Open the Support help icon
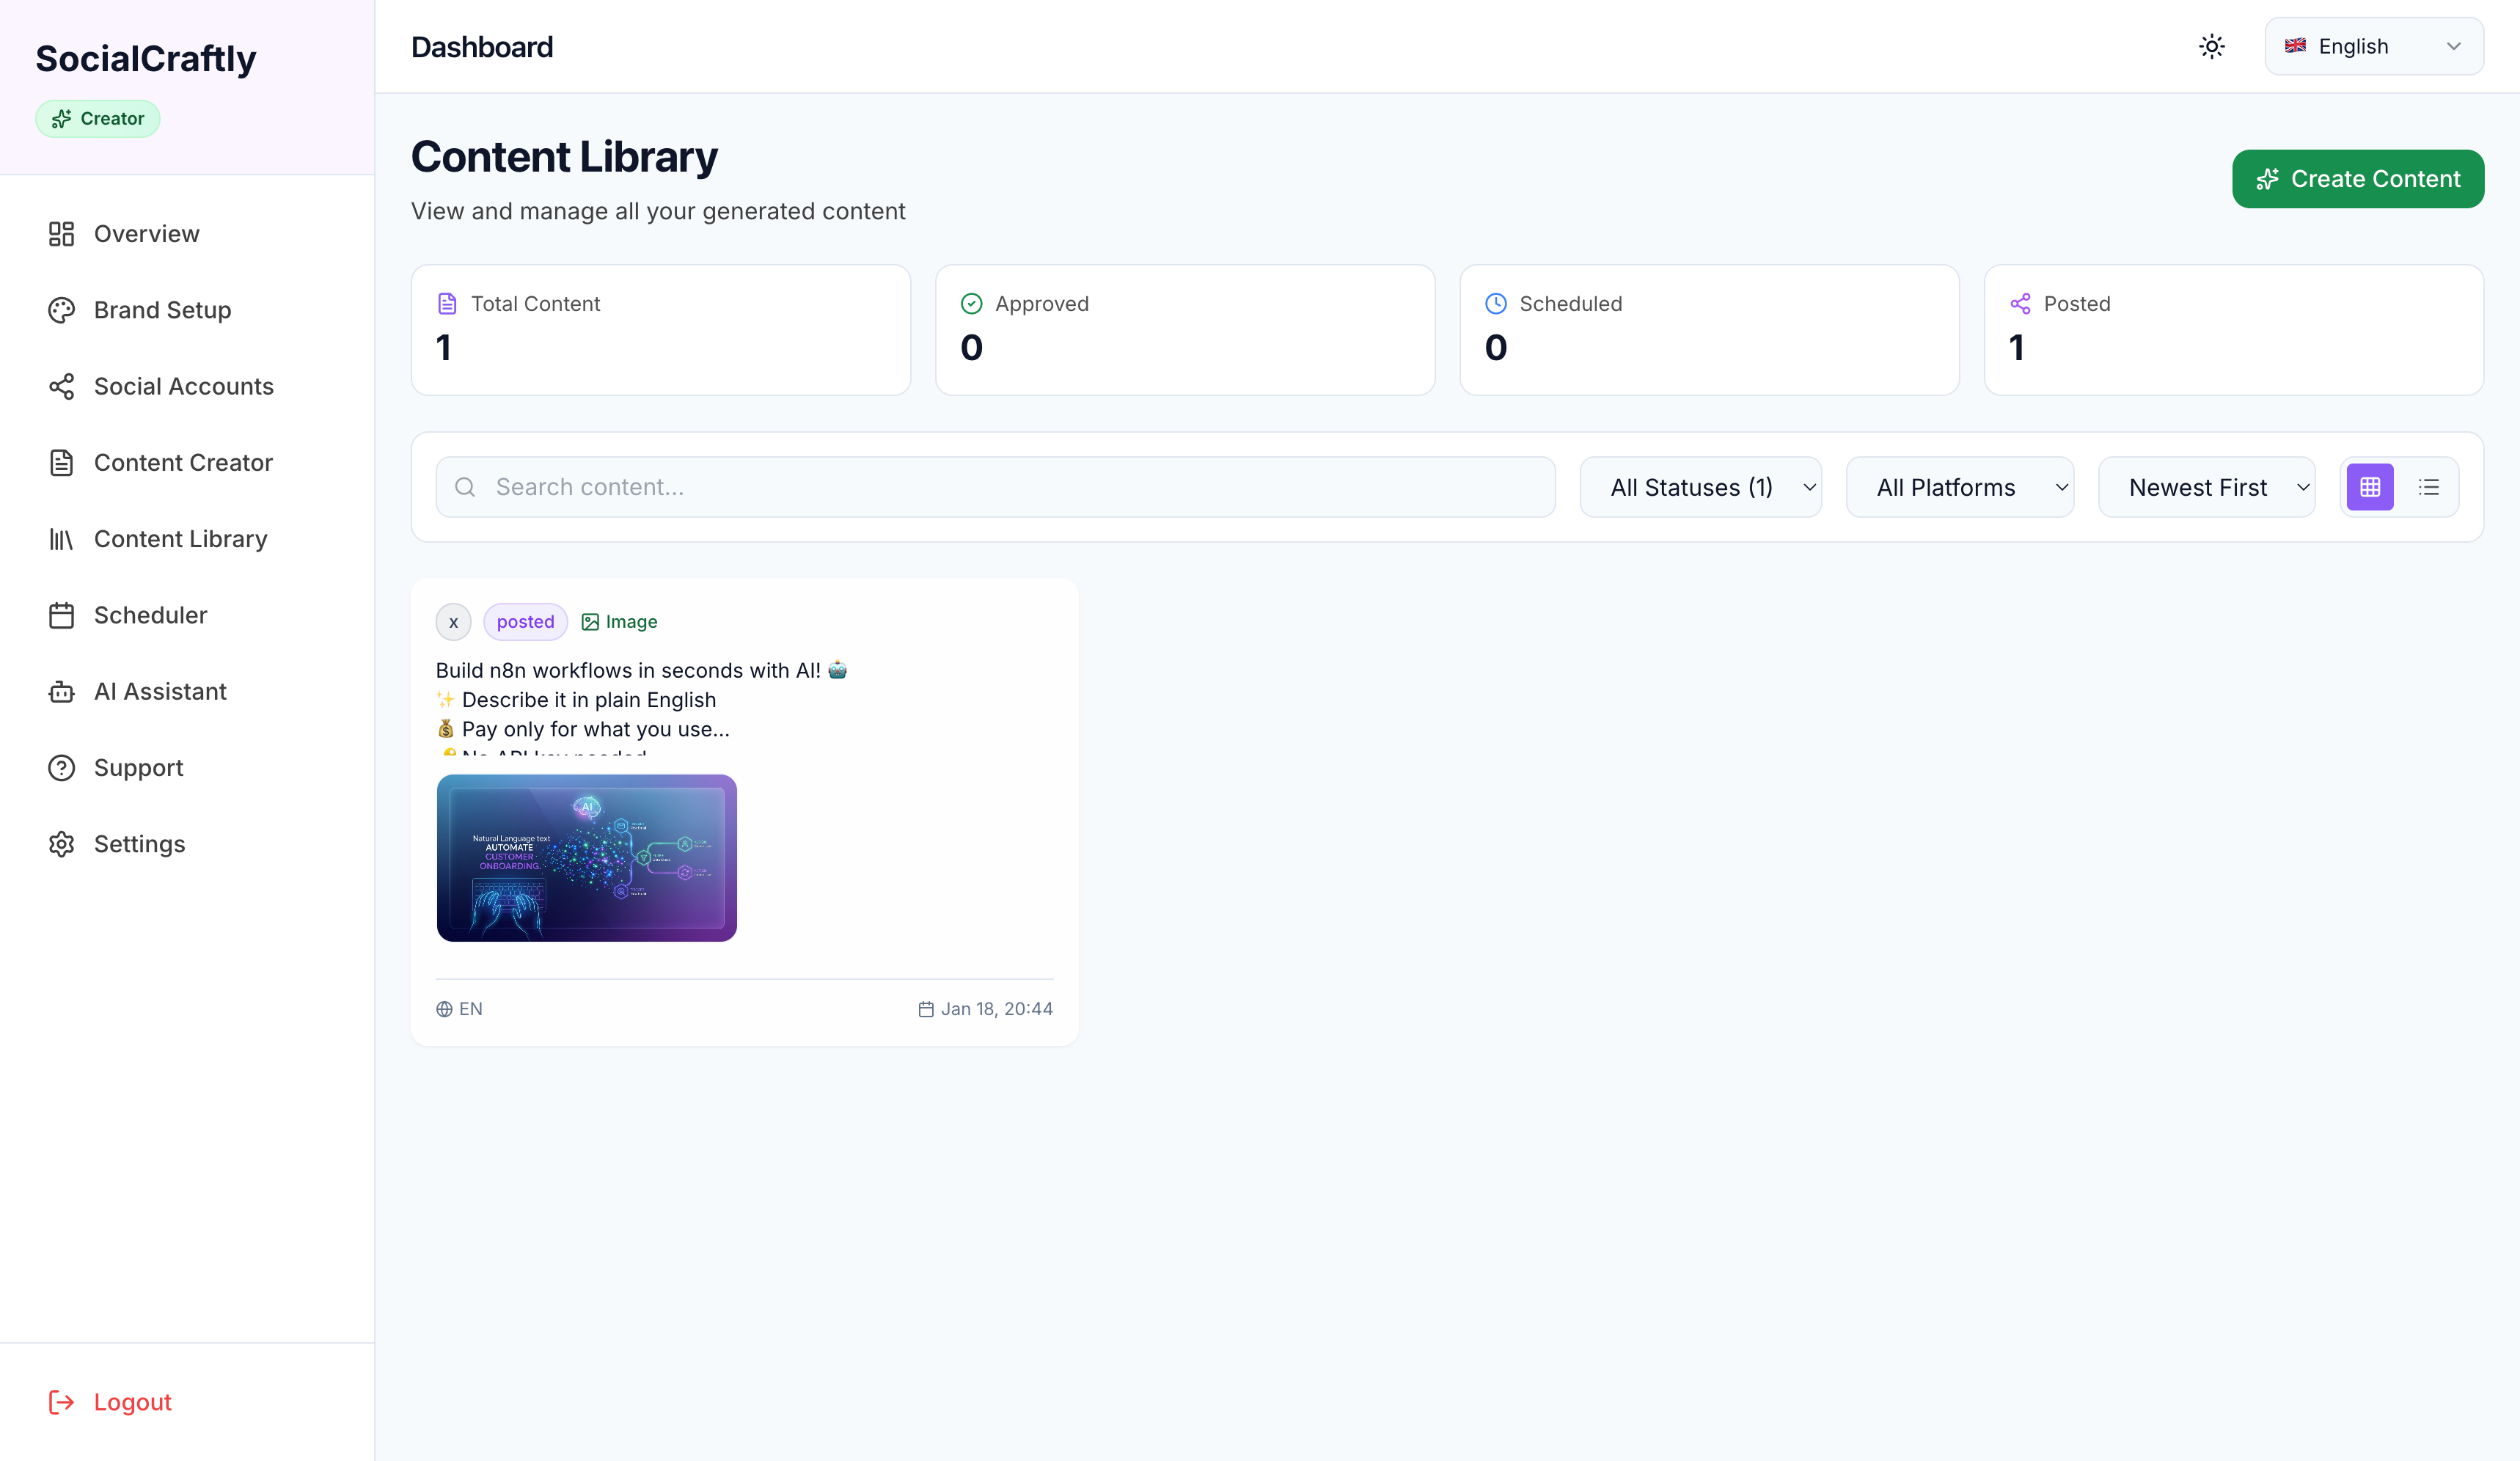 click(61, 767)
